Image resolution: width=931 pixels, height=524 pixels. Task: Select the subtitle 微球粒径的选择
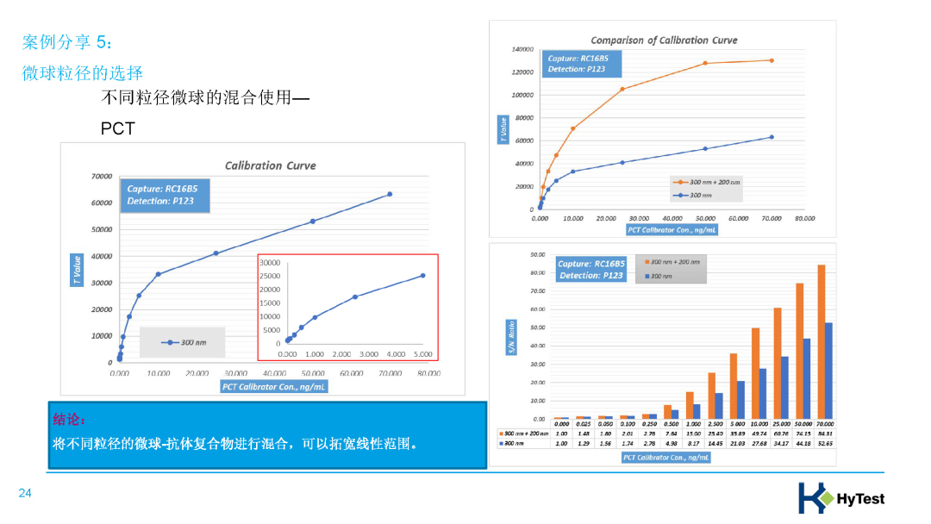coord(83,72)
